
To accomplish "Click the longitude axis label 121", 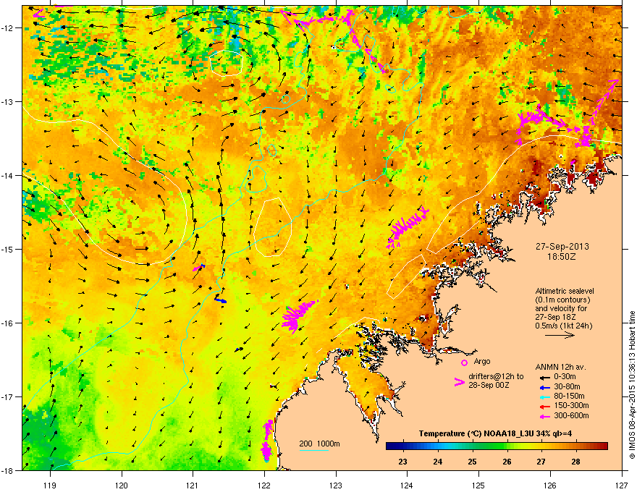I will pos(193,485).
